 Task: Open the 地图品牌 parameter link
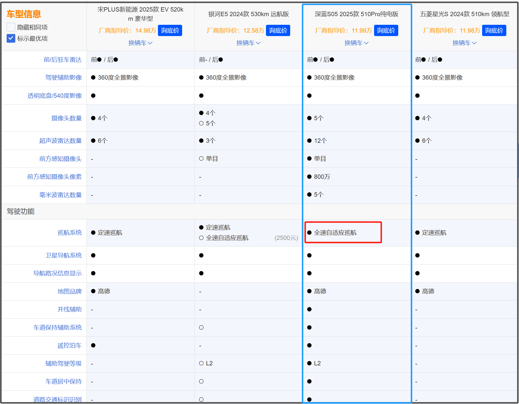point(70,292)
